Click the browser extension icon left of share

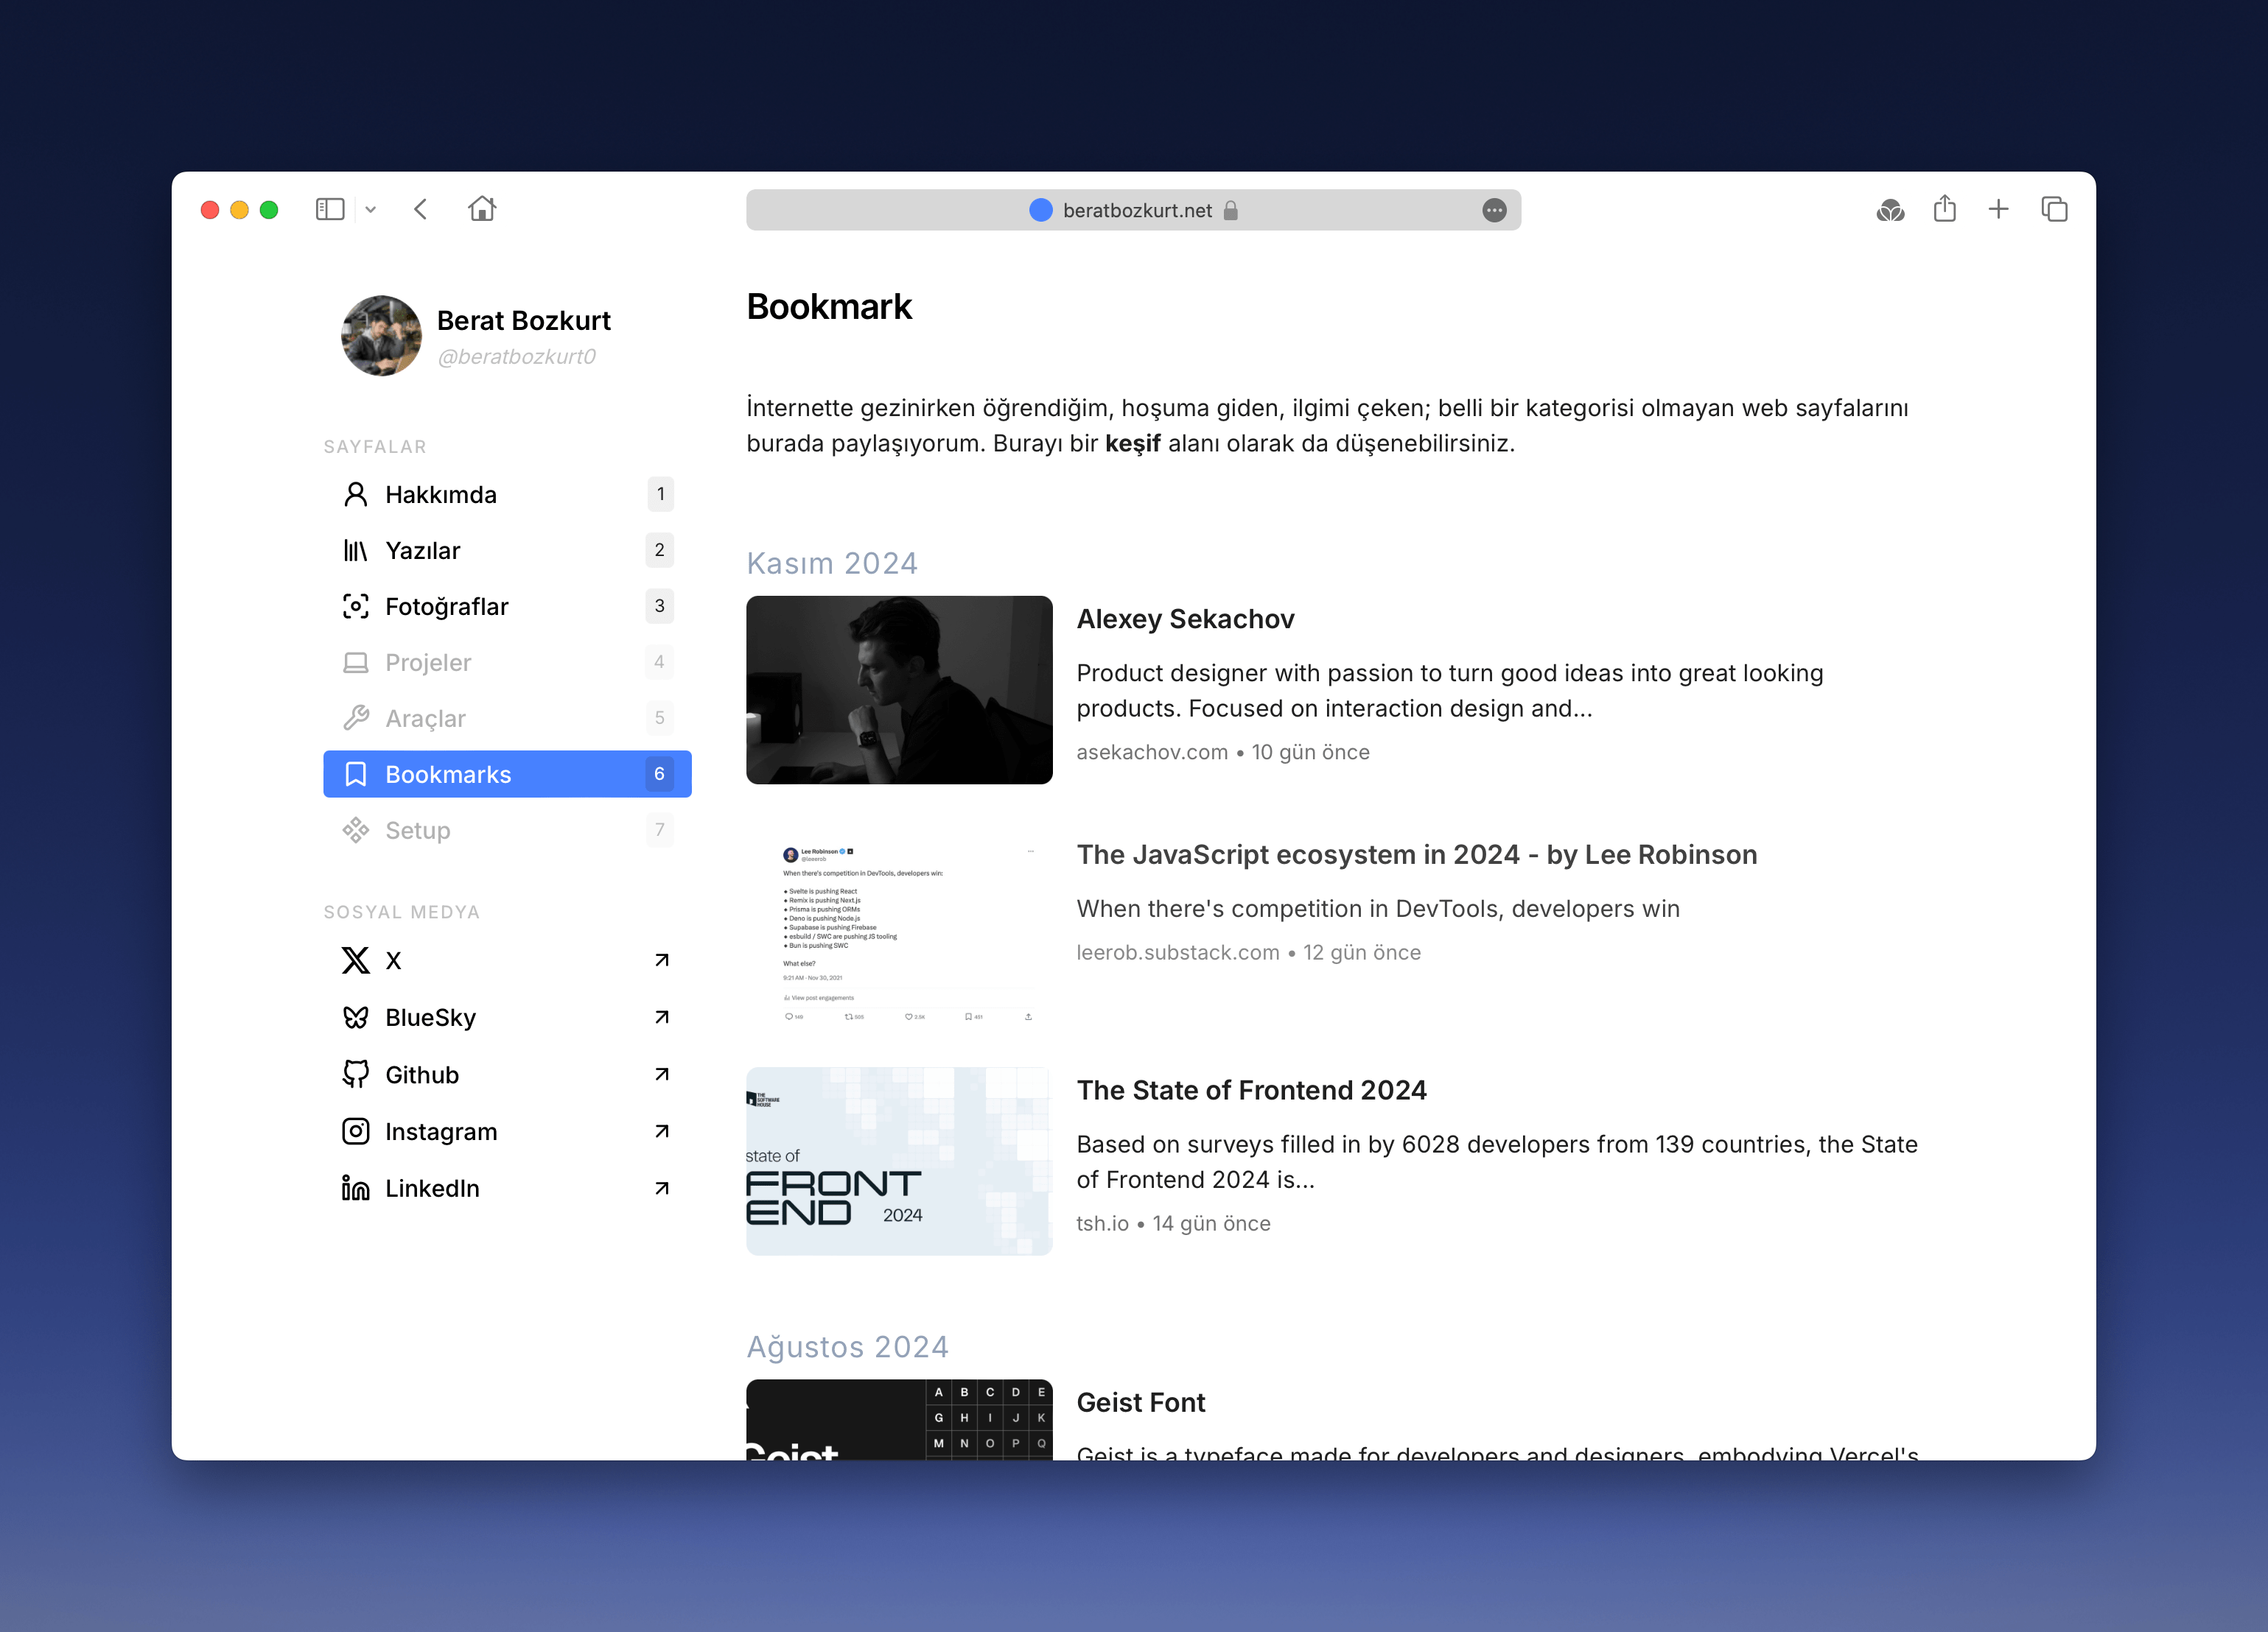point(1890,210)
